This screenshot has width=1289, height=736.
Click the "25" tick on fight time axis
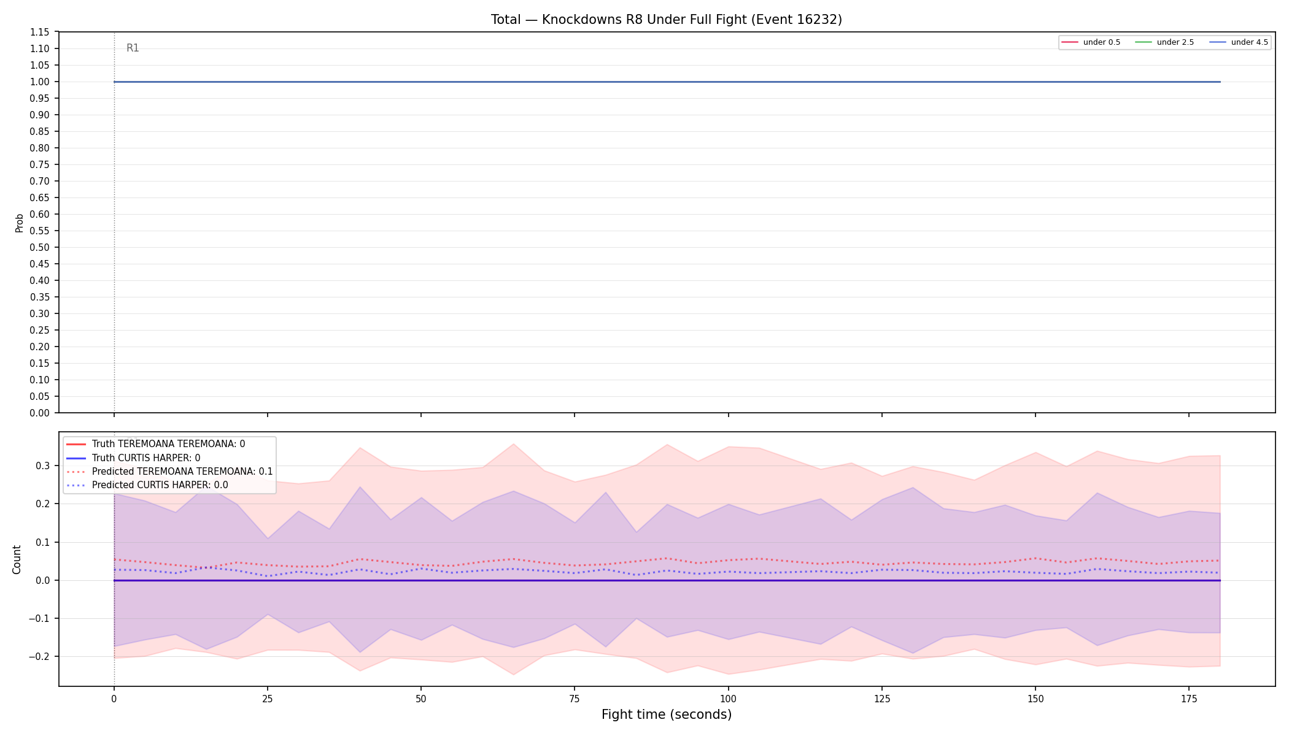[267, 698]
